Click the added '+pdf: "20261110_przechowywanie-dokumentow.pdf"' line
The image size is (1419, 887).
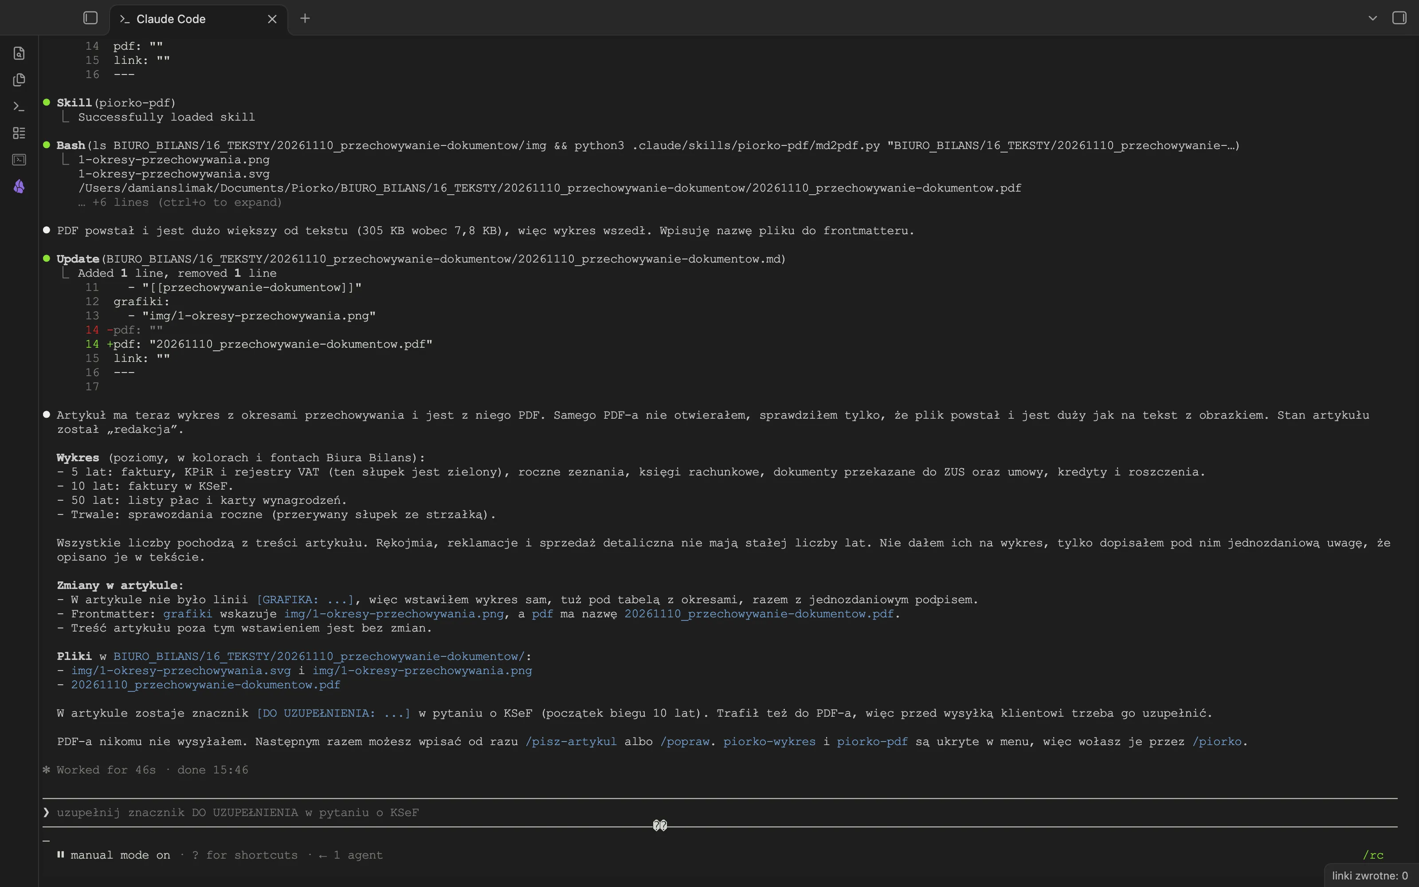tap(259, 344)
